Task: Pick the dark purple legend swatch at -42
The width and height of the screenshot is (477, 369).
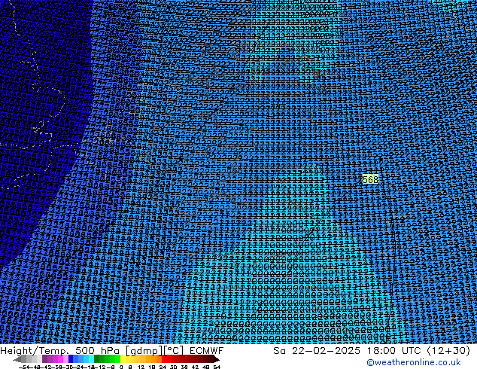Action: [44, 358]
